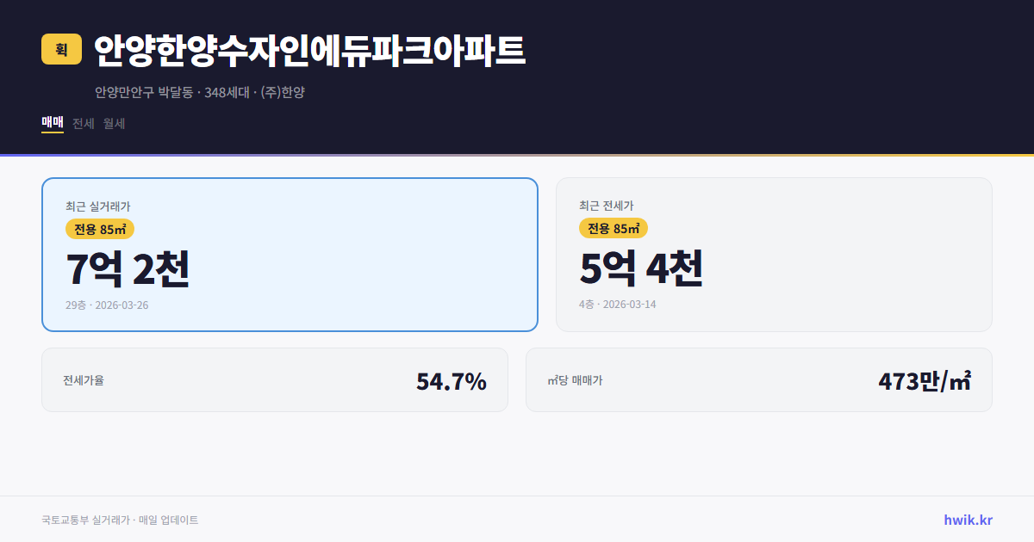Expand the 7억 2천 sale price details
This screenshot has width=1034, height=542.
[129, 269]
